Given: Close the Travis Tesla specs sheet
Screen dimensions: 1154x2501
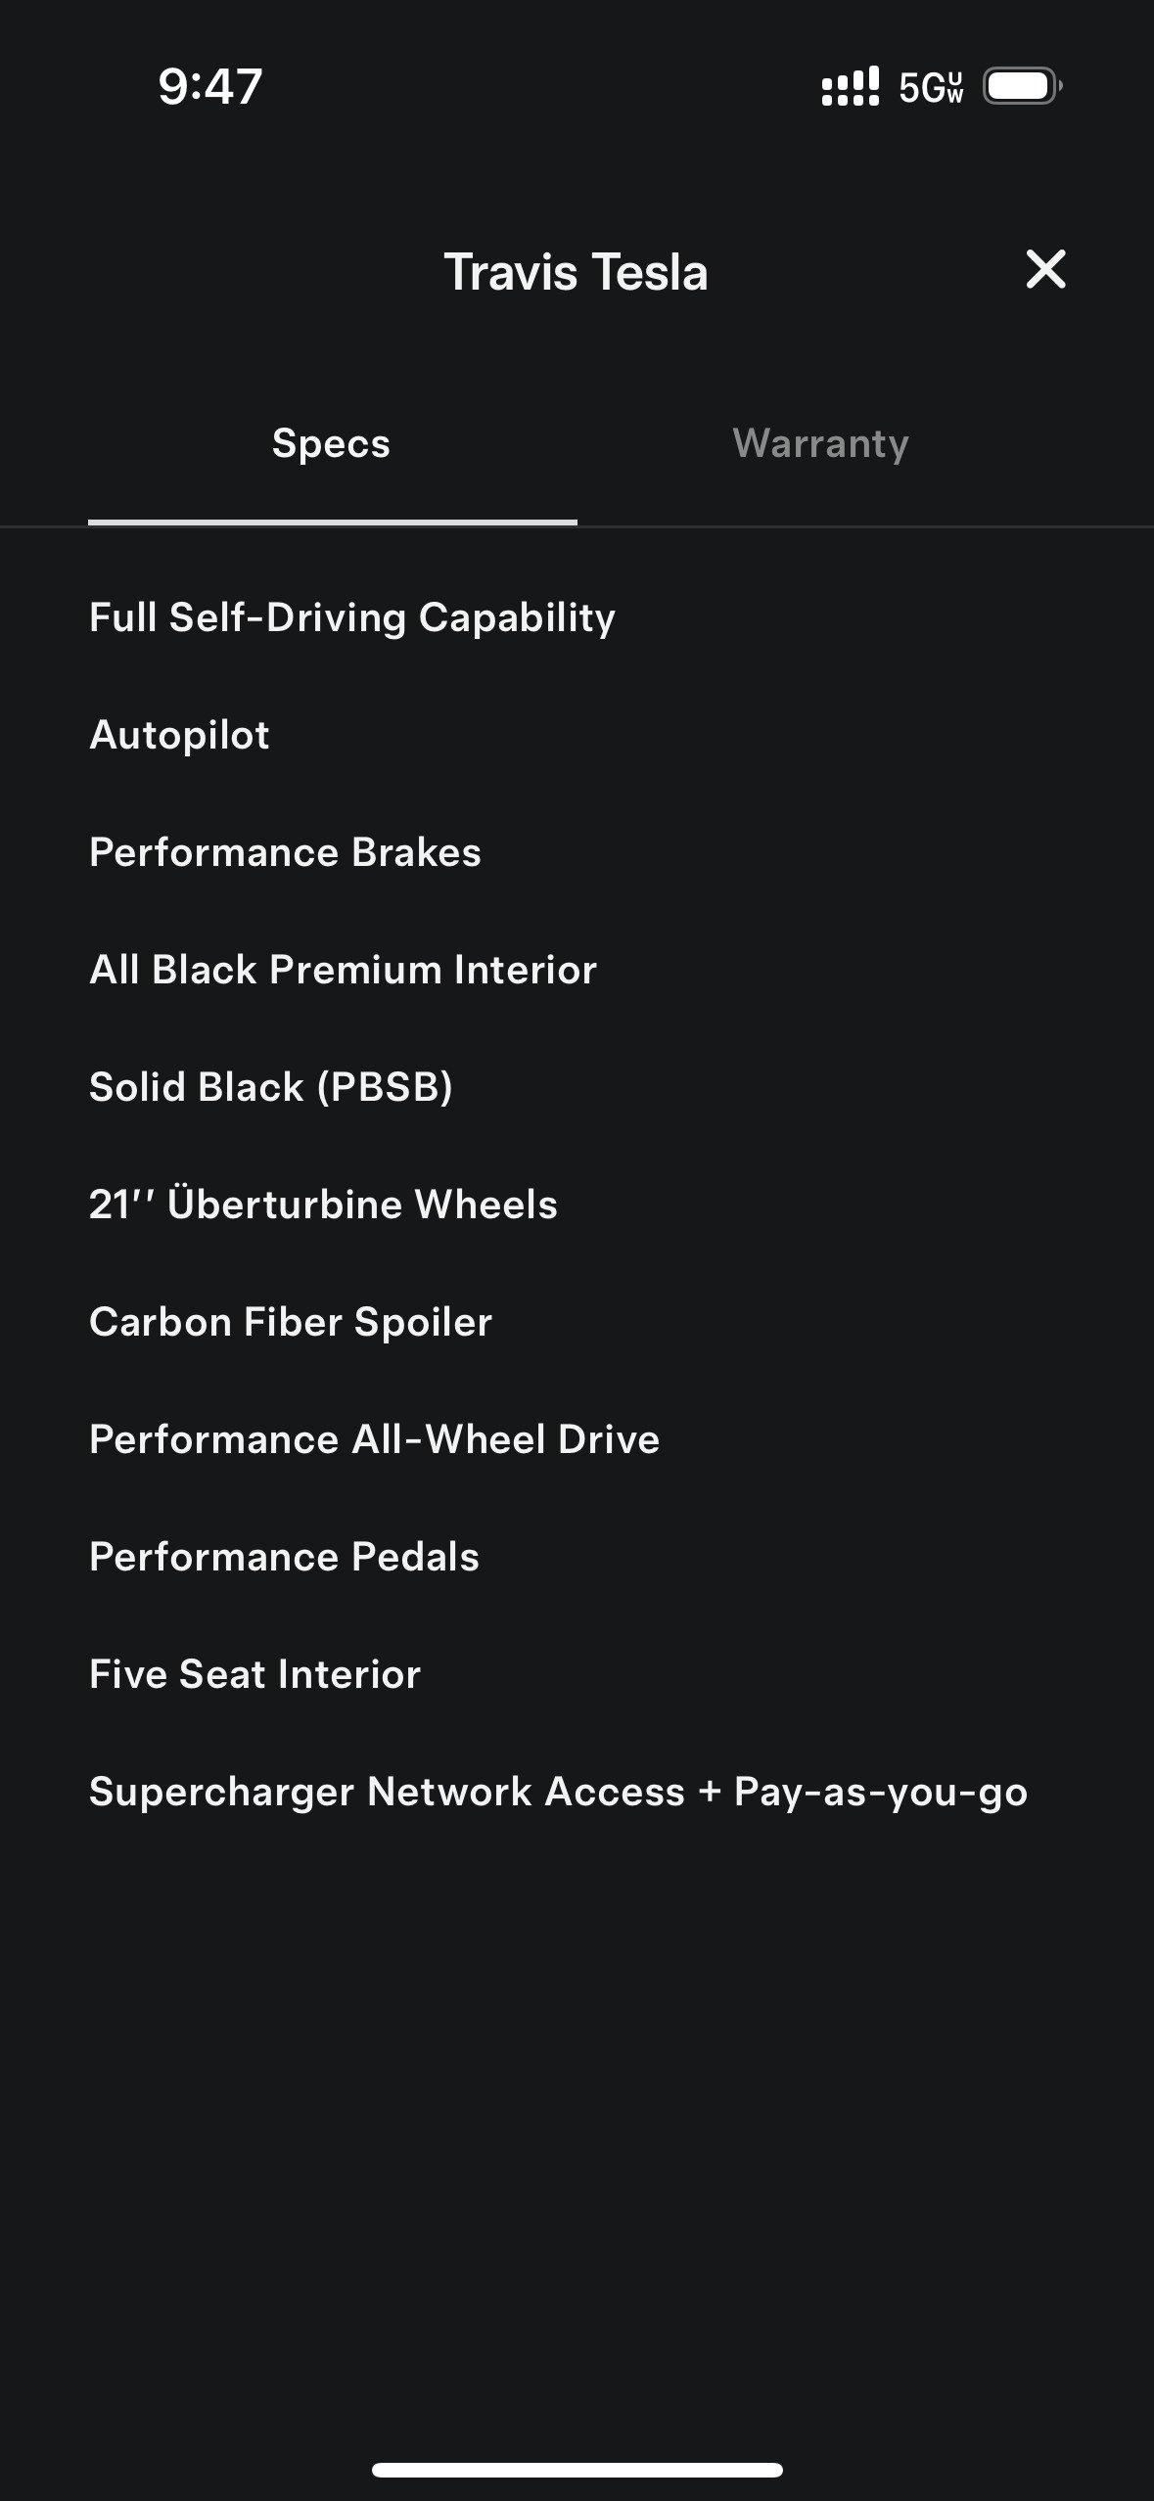Looking at the screenshot, I should (1045, 269).
